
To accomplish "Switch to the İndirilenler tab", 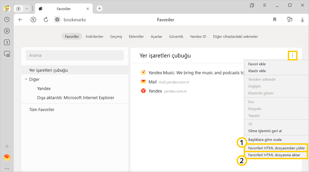I will [x=94, y=37].
